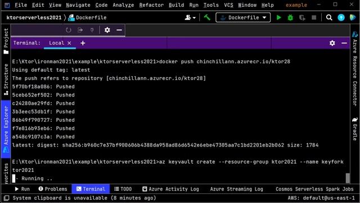The height and width of the screenshot is (203, 360).
Task: Click the Search Everywhere magnifier icon
Action: (329, 17)
